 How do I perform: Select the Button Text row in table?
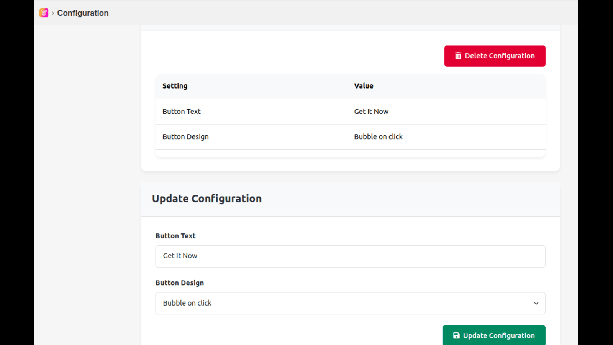[182, 112]
